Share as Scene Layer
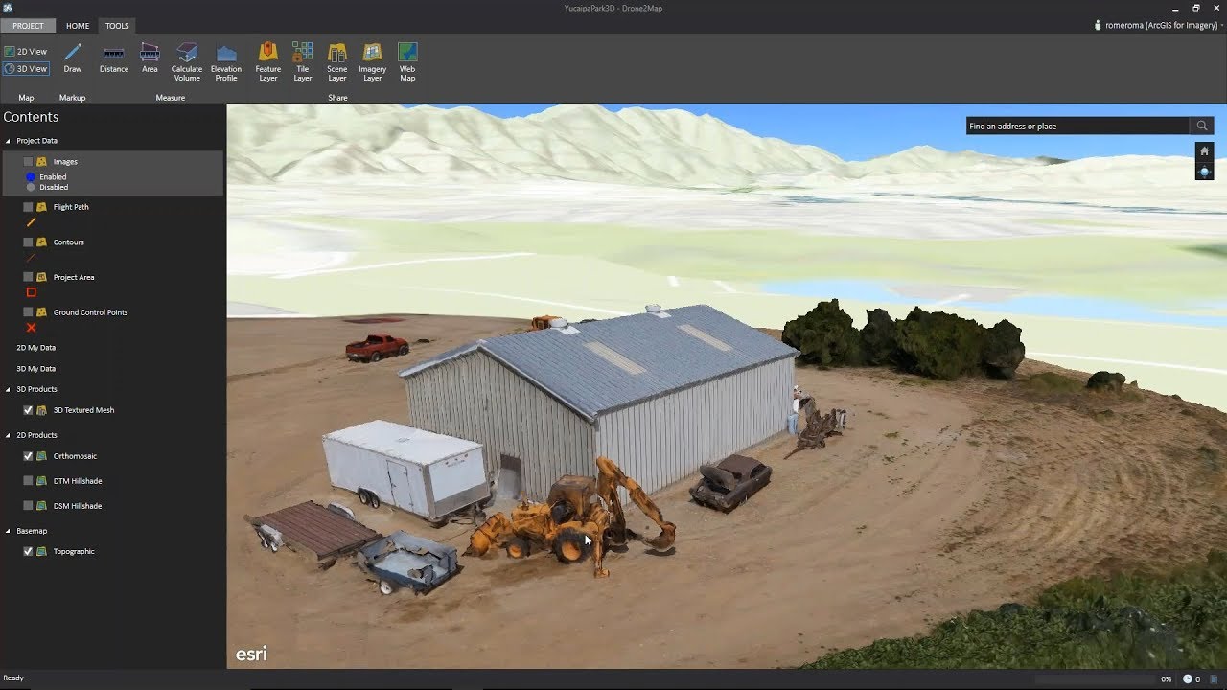1227x690 pixels. tap(337, 61)
